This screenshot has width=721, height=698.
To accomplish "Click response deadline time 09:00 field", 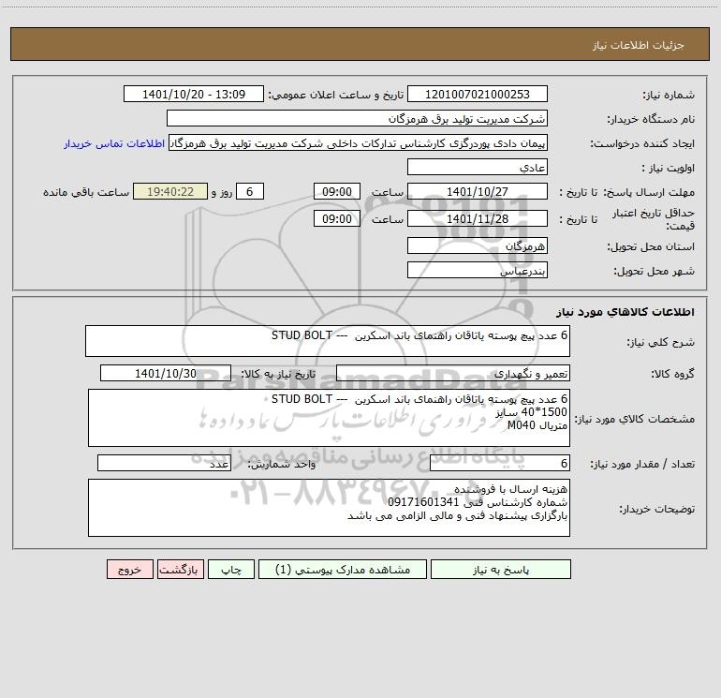I will coord(336,192).
